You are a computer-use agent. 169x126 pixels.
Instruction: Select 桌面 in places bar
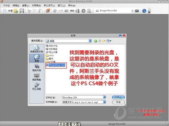[x=37, y=58]
